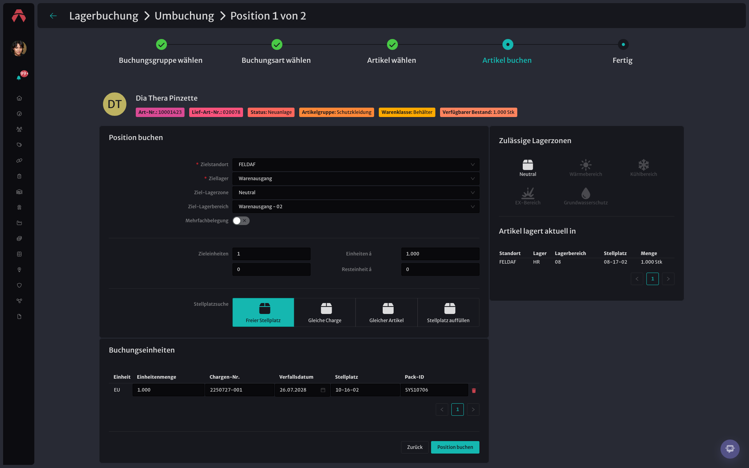
Task: Open the archive drawer icon in sidebar
Action: (x=19, y=254)
